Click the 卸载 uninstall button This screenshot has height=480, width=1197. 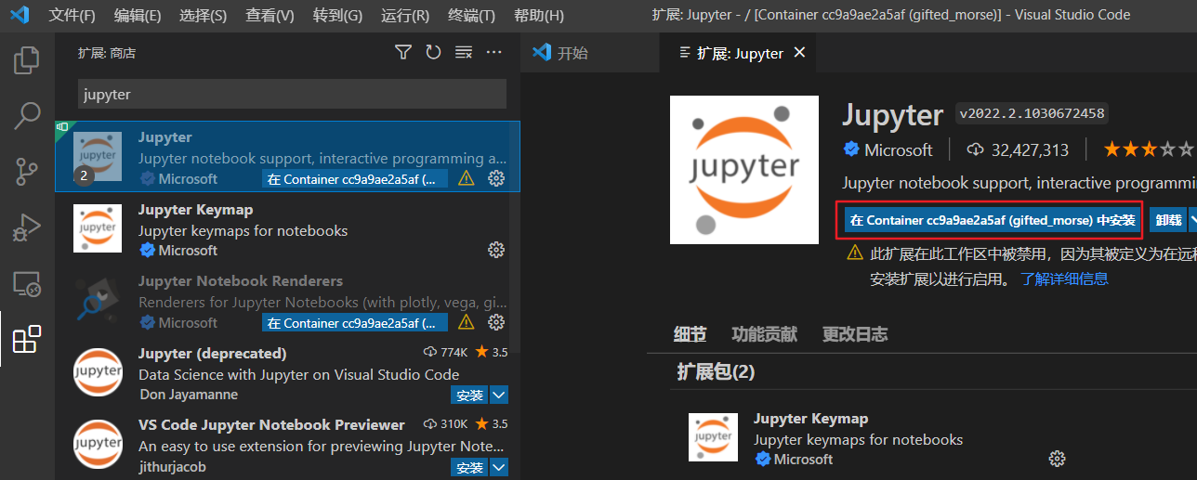pos(1168,220)
